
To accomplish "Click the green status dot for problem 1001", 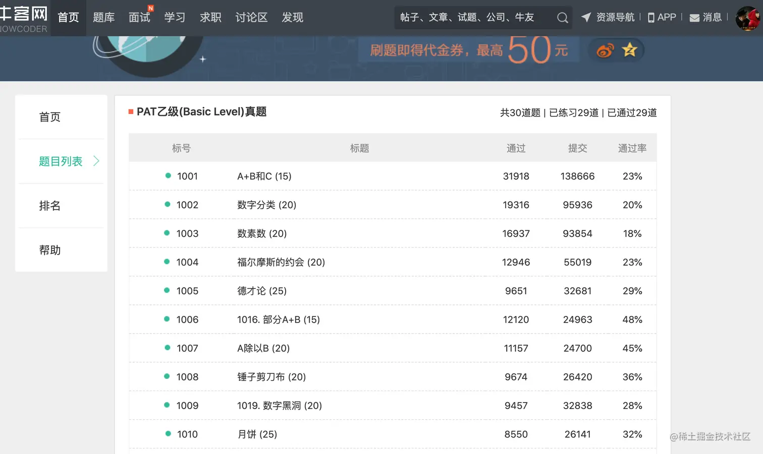I will pos(168,175).
